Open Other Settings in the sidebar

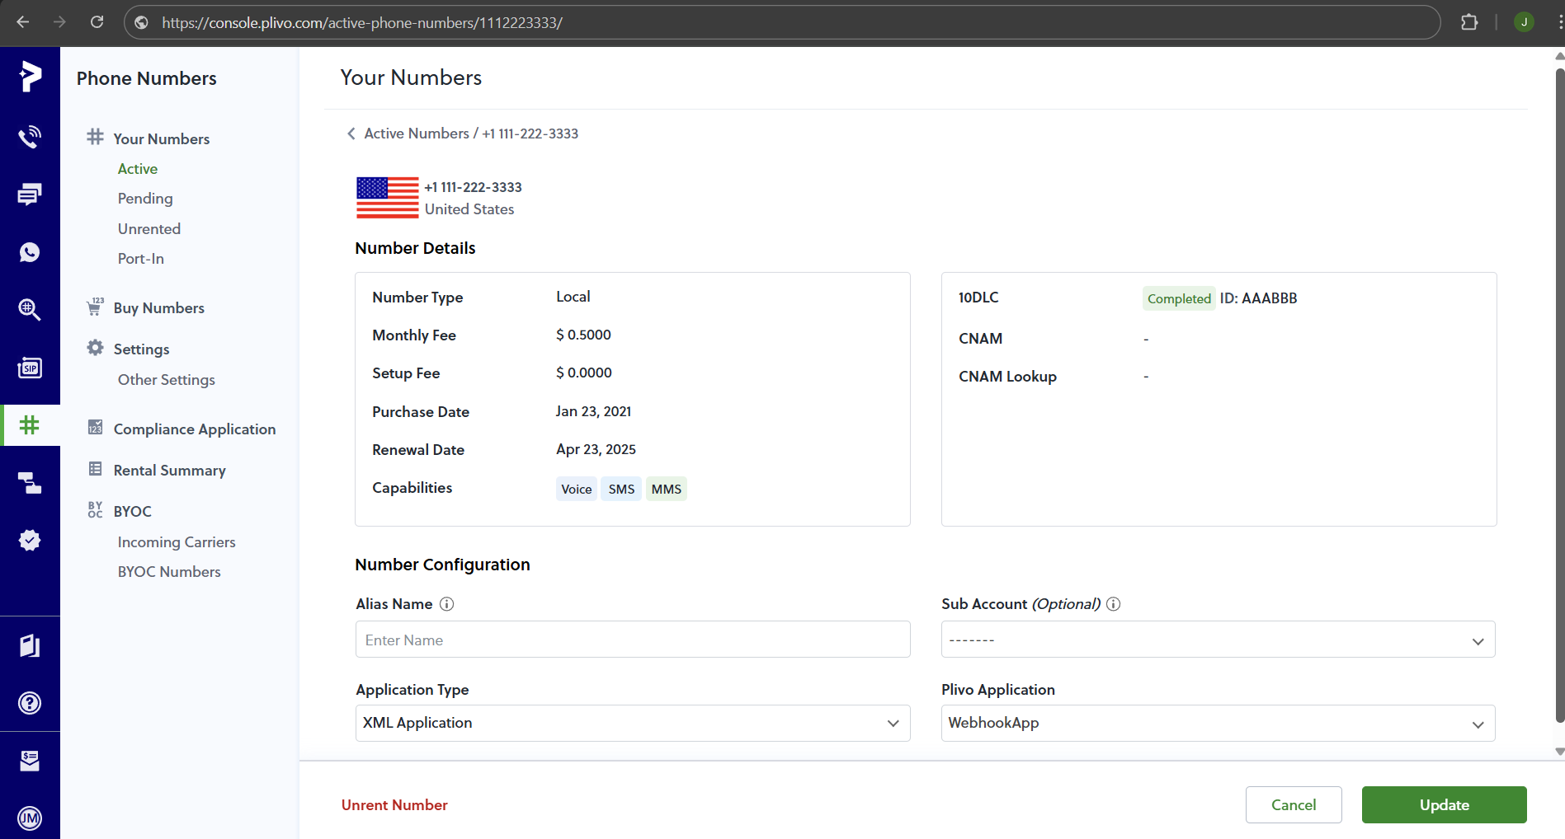167,380
